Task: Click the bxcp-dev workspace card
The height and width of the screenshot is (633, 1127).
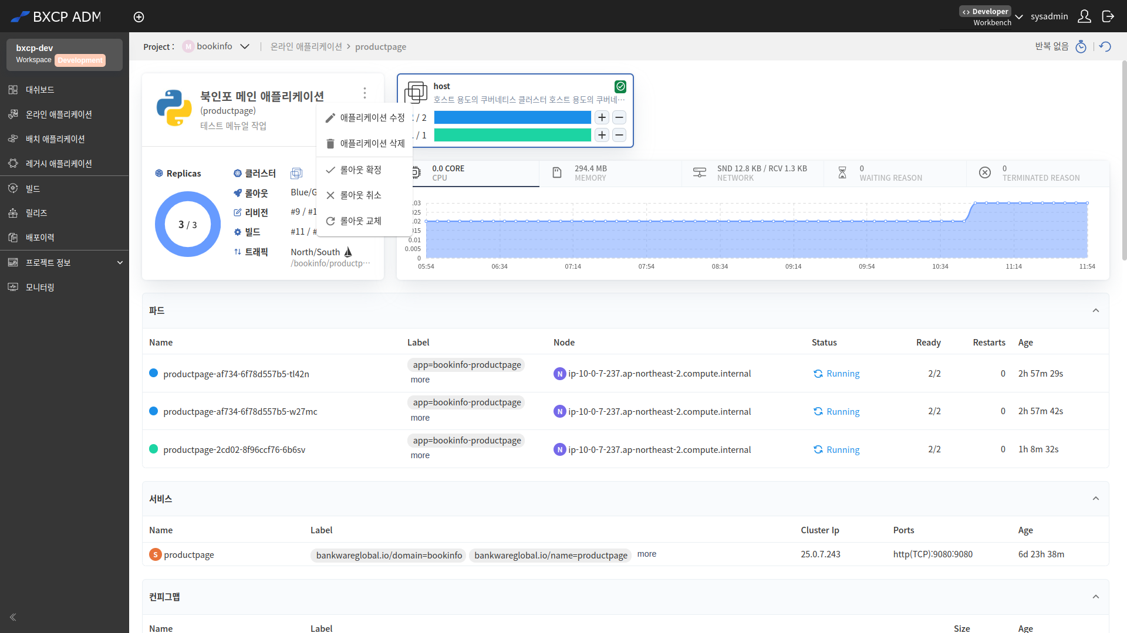Action: (65, 54)
